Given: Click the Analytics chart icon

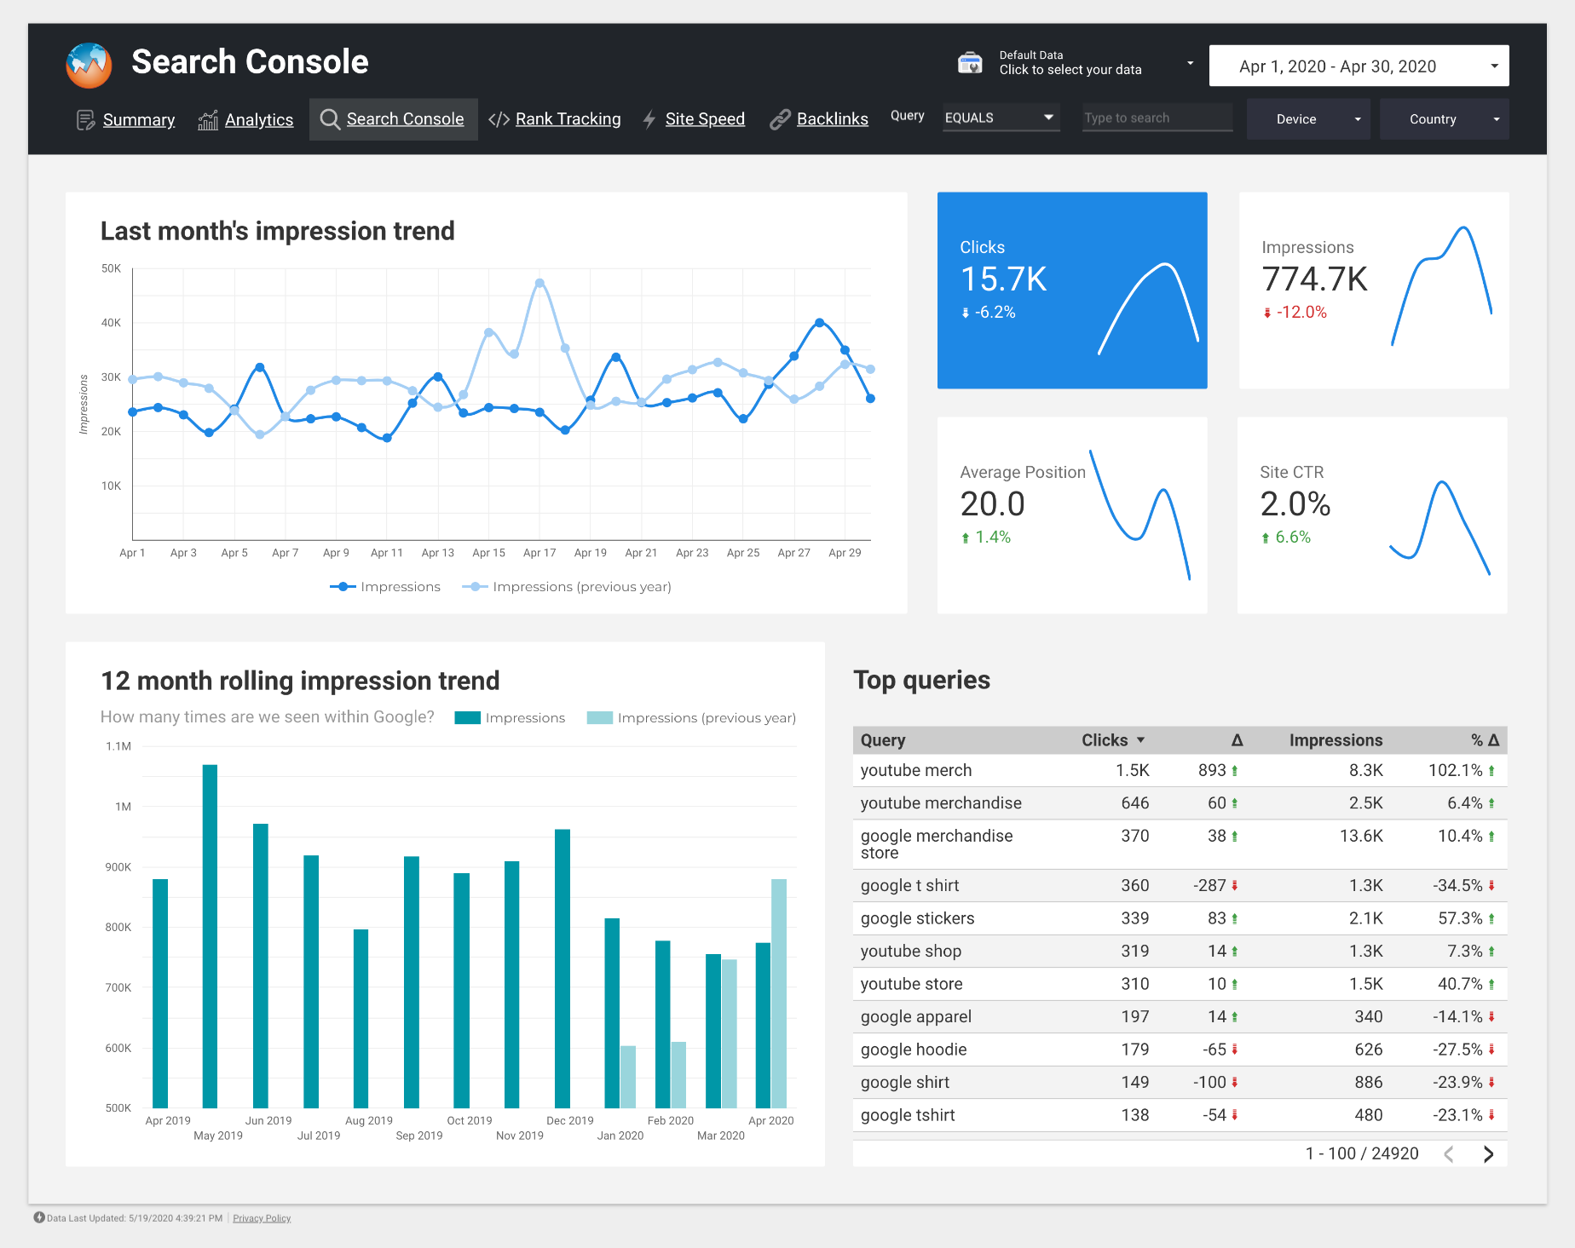Looking at the screenshot, I should pyautogui.click(x=208, y=120).
